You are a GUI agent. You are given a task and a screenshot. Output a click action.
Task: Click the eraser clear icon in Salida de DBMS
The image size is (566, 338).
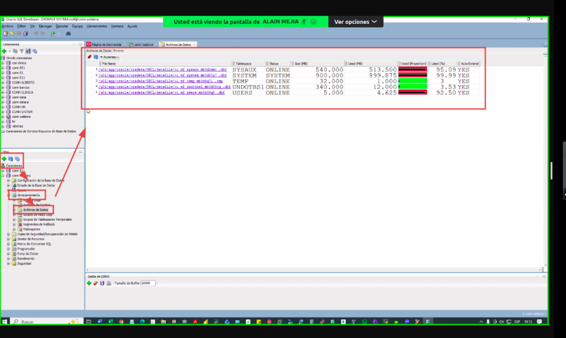click(95, 283)
